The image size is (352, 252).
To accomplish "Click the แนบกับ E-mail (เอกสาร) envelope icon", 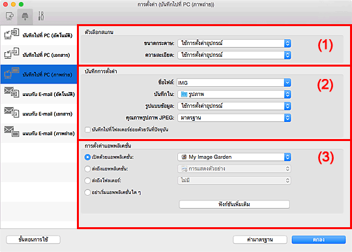I will pos(12,112).
